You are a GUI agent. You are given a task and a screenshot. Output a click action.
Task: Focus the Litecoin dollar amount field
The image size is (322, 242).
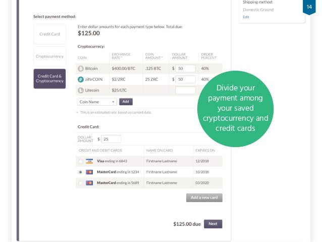click(x=185, y=90)
